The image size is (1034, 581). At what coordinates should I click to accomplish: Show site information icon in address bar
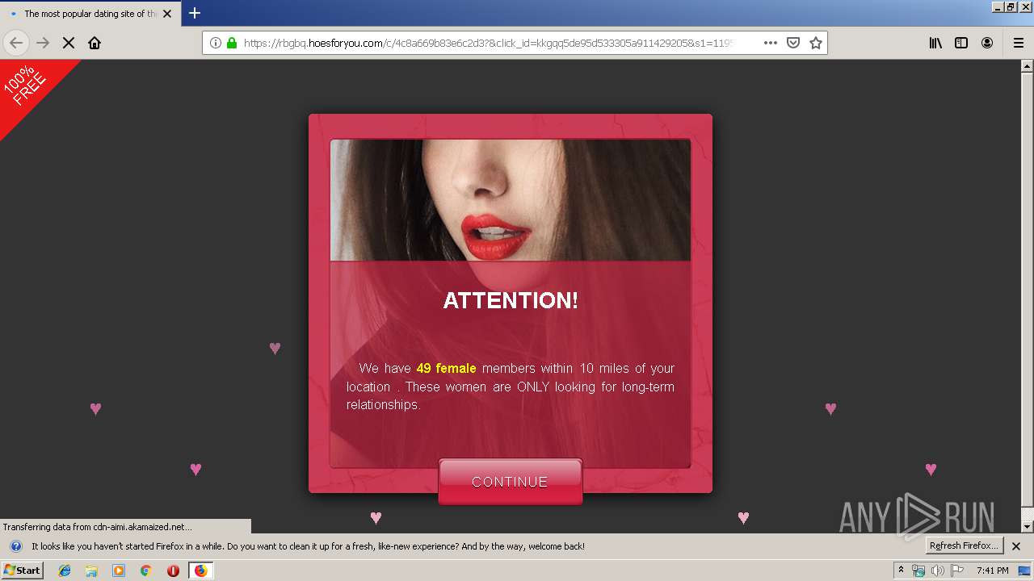216,43
